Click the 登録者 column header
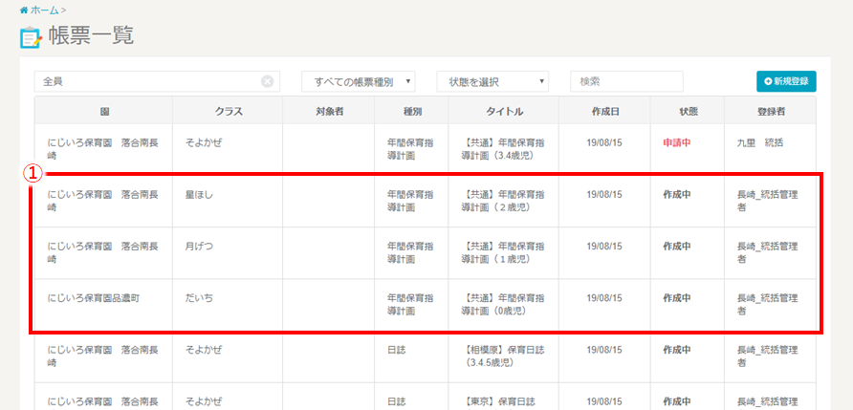 pos(770,111)
